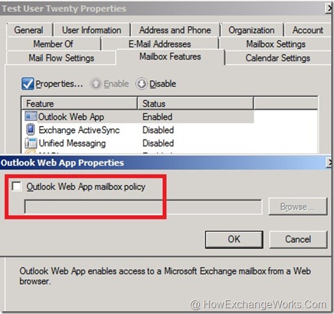
Task: Open the Member Of tab
Action: point(53,44)
